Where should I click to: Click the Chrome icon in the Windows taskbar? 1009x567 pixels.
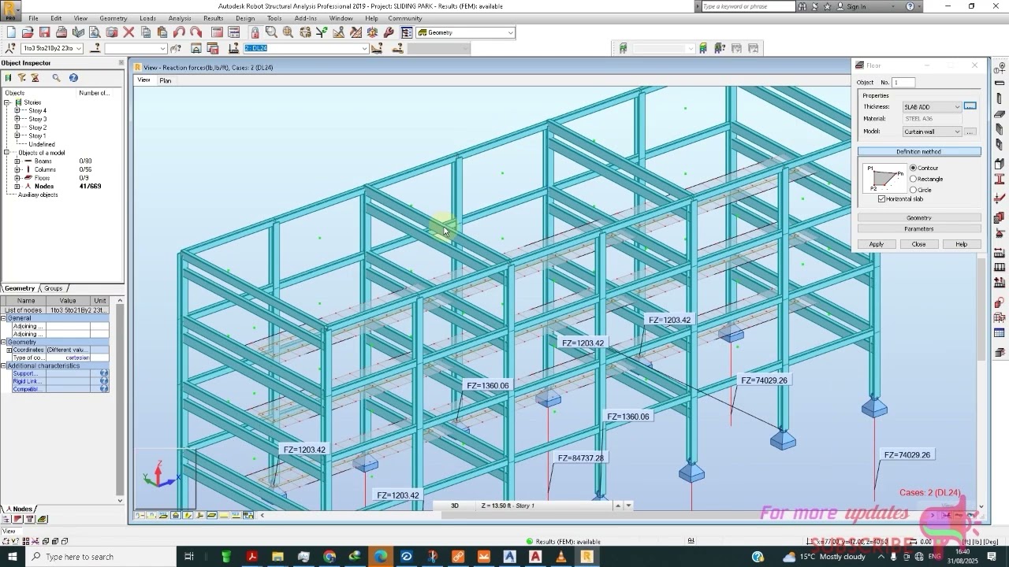pos(330,557)
